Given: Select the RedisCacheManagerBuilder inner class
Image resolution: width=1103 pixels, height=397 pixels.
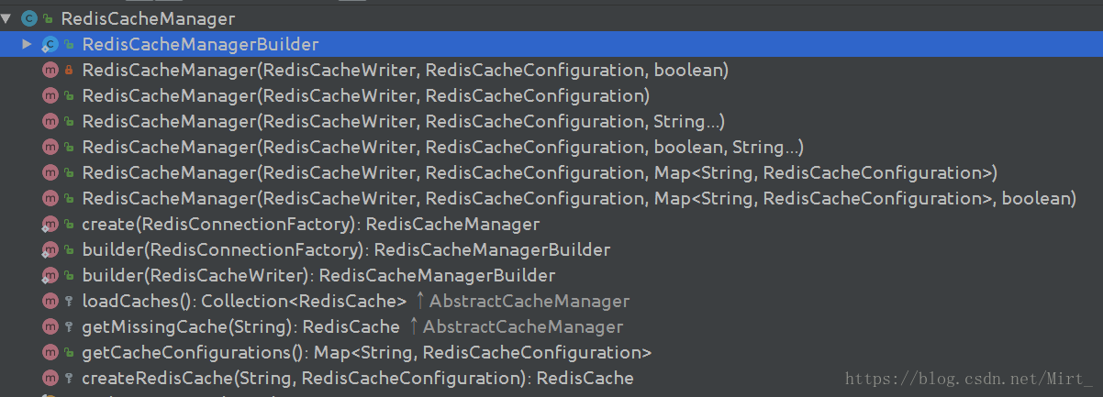Looking at the screenshot, I should (200, 44).
